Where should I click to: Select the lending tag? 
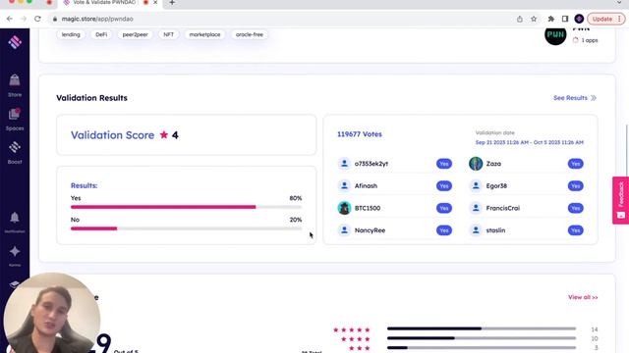tap(71, 34)
